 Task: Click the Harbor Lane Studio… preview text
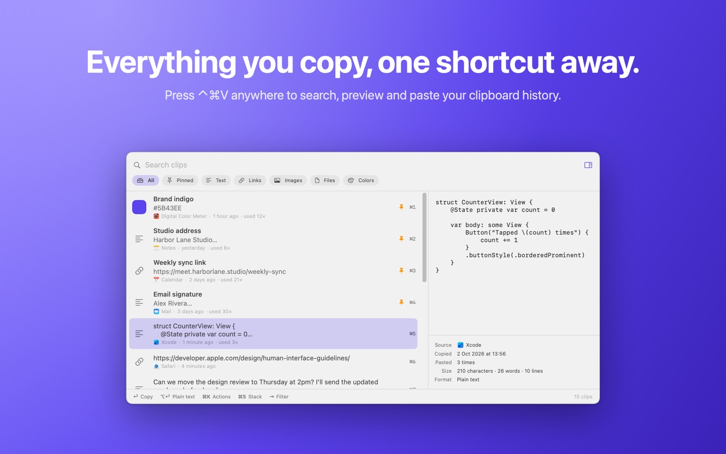[x=185, y=240]
